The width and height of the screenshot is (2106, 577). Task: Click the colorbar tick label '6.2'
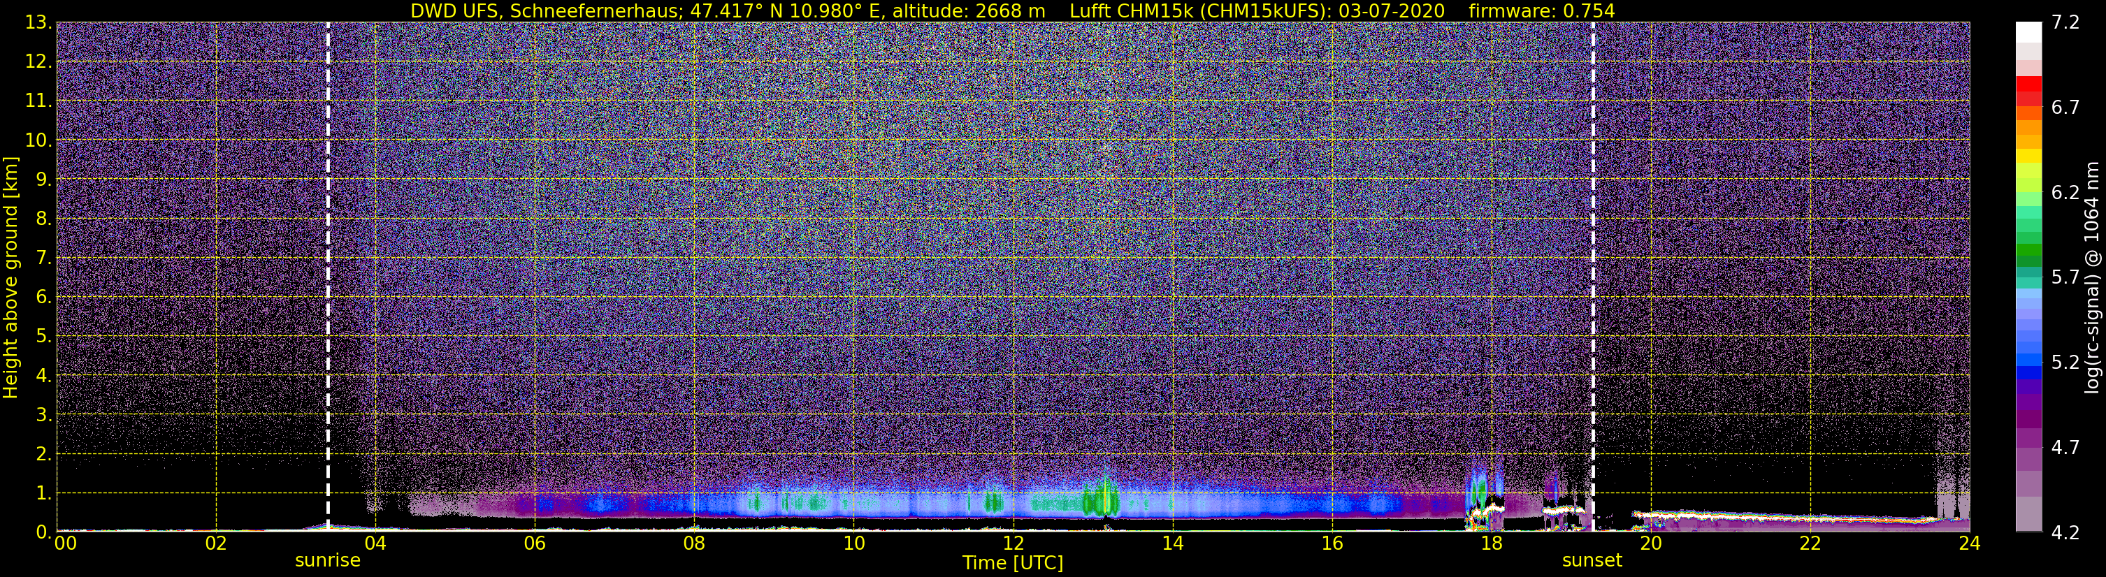click(2065, 193)
